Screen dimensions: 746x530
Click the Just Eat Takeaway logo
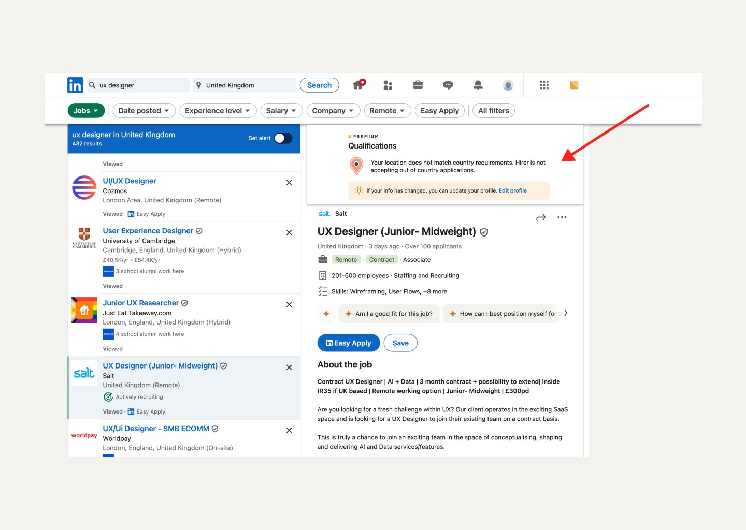coord(84,310)
